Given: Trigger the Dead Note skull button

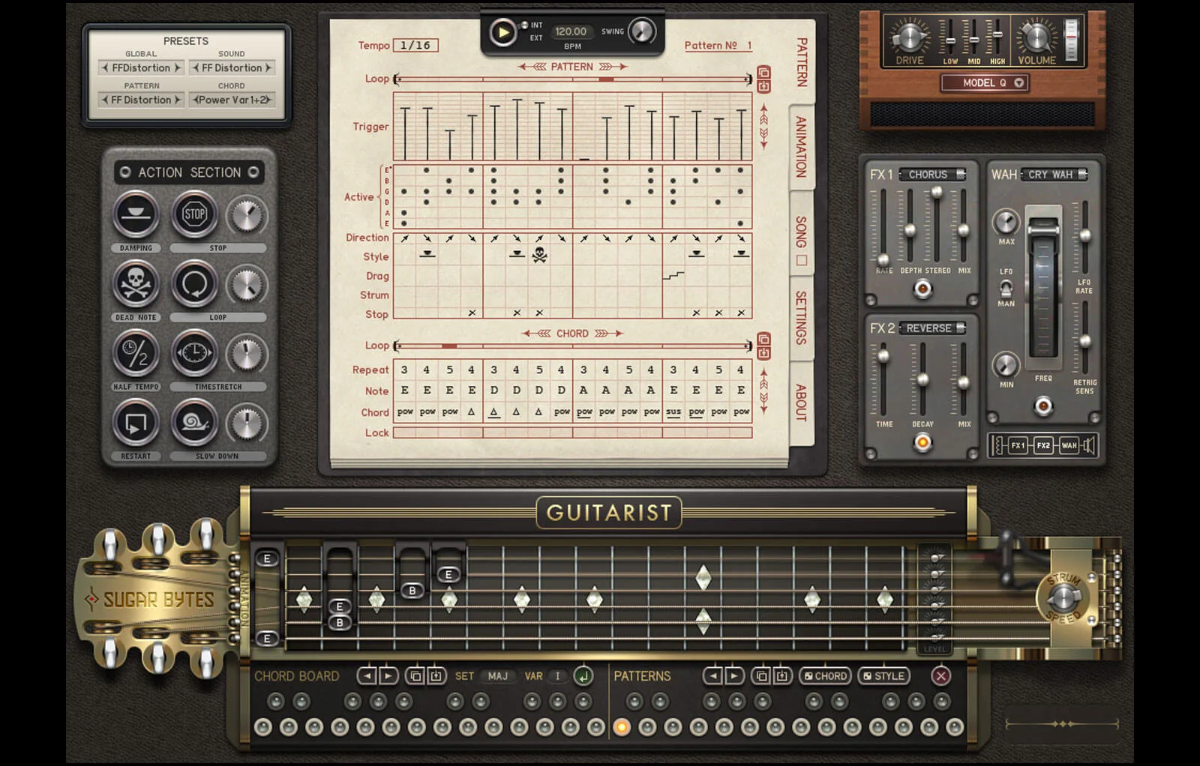Looking at the screenshot, I should coord(136,285).
